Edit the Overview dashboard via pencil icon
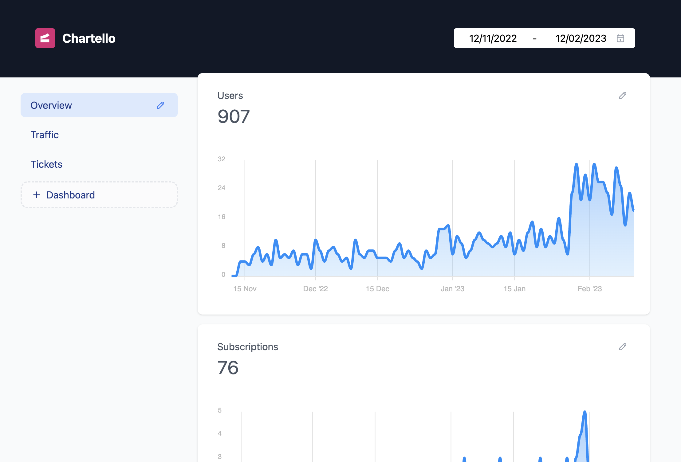Viewport: 681px width, 462px height. pyautogui.click(x=160, y=105)
